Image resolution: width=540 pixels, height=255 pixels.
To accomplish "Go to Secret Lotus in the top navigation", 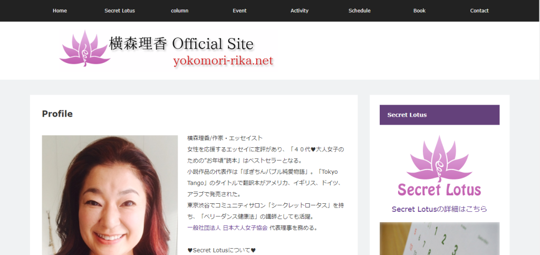I will point(120,11).
